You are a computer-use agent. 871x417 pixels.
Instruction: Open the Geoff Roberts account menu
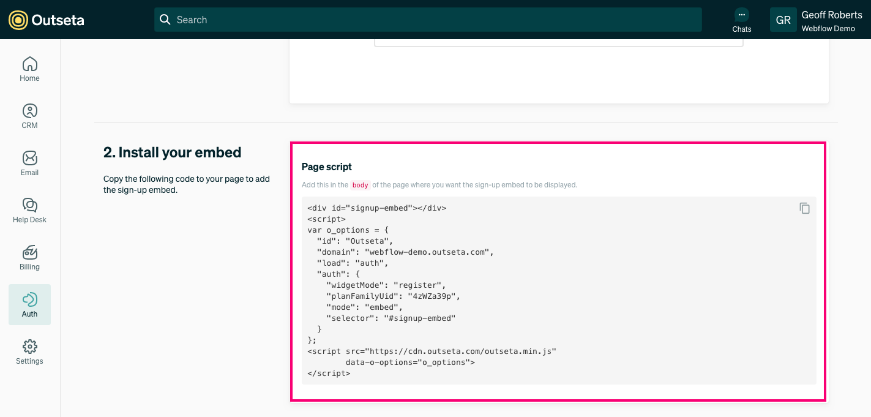coord(832,15)
